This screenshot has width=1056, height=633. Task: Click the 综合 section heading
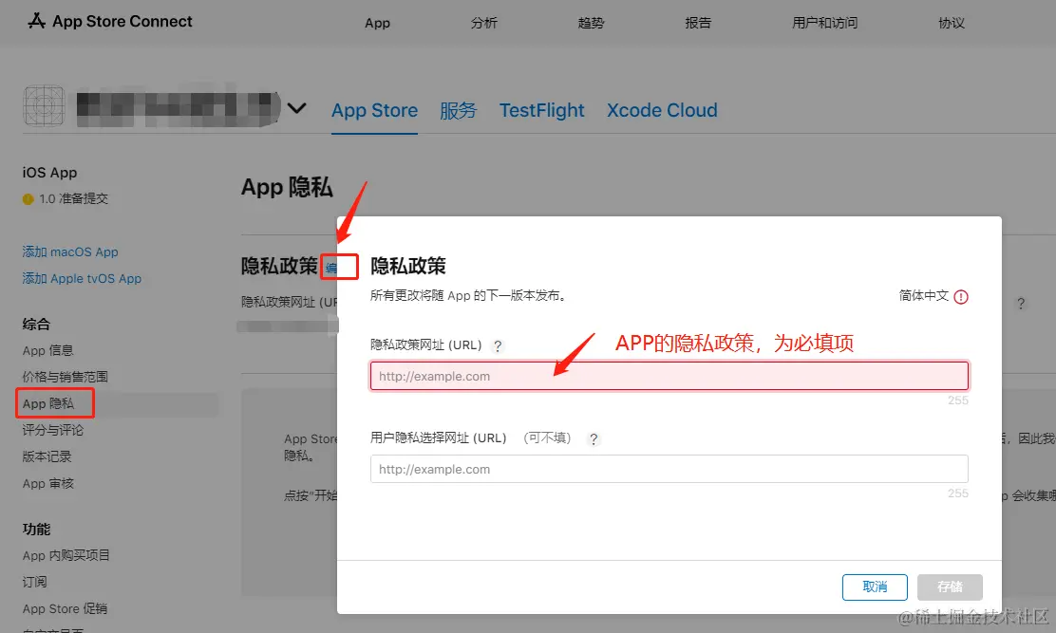coord(36,324)
